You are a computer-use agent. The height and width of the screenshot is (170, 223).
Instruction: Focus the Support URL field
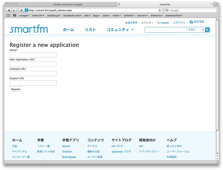(x=33, y=83)
